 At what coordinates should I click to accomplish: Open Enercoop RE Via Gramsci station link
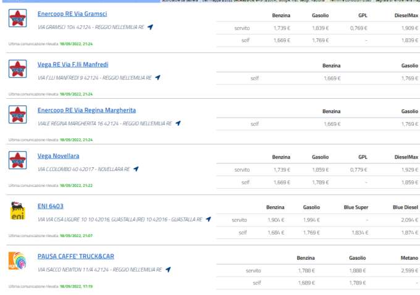pos(72,14)
